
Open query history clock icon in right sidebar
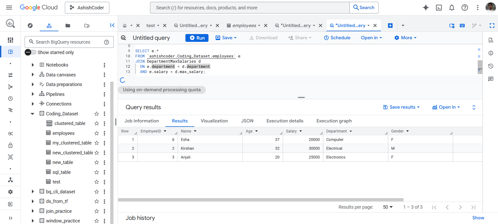click(491, 66)
